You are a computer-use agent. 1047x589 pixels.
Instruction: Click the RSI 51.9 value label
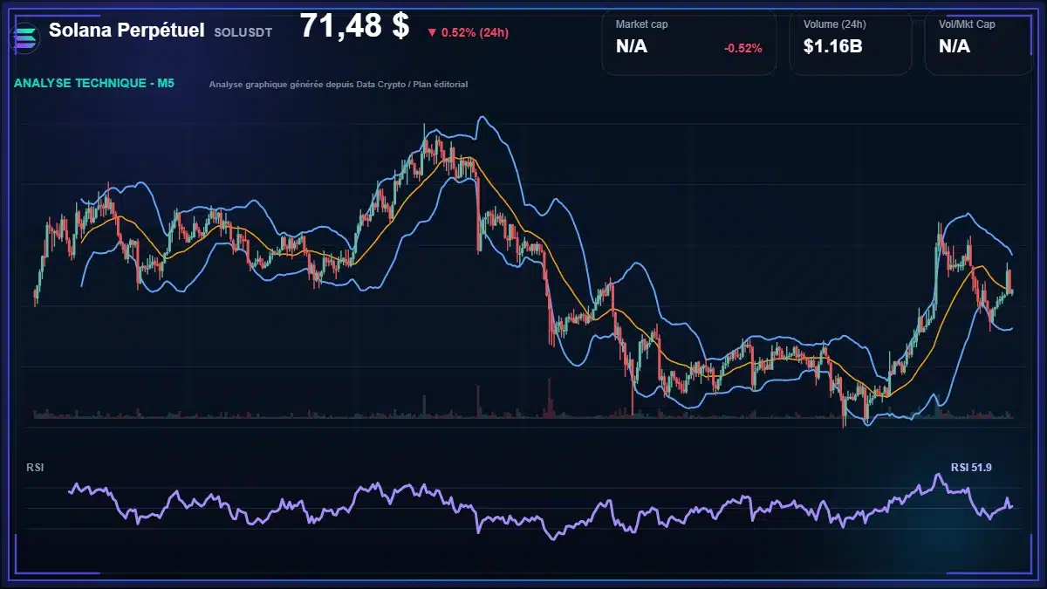point(971,468)
